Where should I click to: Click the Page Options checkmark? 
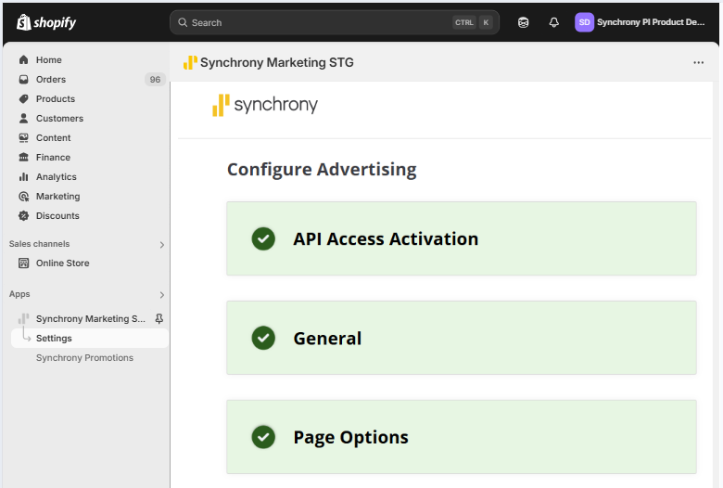point(263,437)
